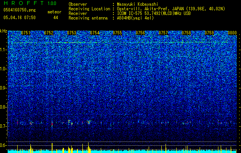241x153 pixels.
Task: Click the antenna value A504HB(yagi 4el)
Action: pyautogui.click(x=135, y=18)
